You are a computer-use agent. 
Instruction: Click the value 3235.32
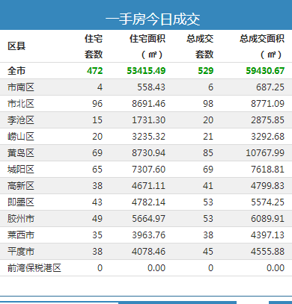149,137
